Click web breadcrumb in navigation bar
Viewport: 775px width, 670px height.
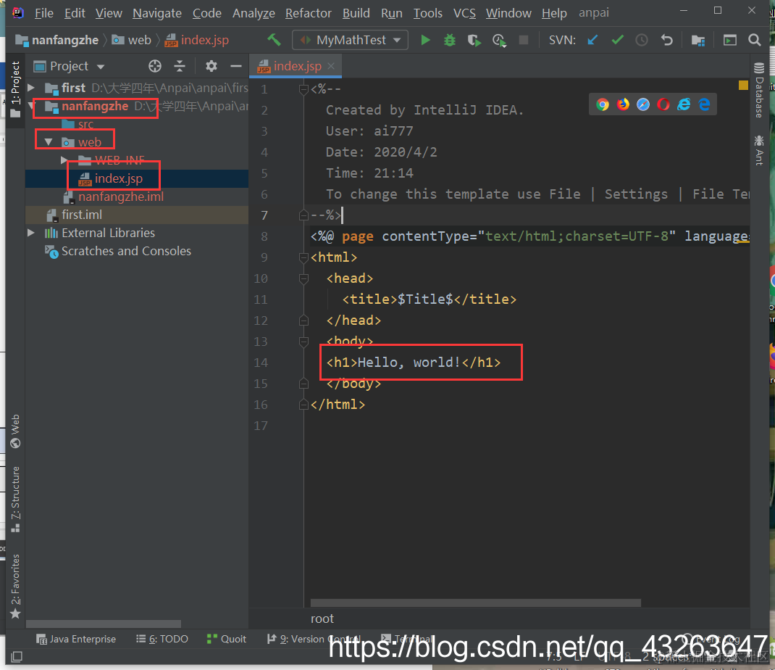tap(132, 40)
